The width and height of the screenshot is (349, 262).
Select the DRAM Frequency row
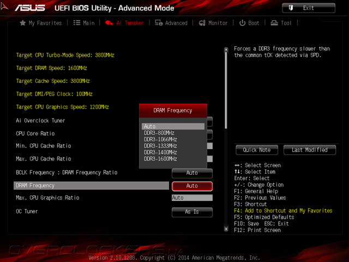point(91,186)
